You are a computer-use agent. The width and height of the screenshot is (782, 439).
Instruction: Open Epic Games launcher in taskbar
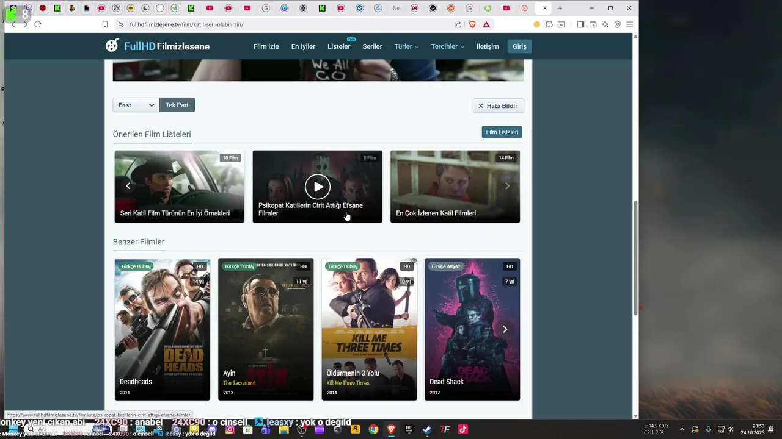409,429
